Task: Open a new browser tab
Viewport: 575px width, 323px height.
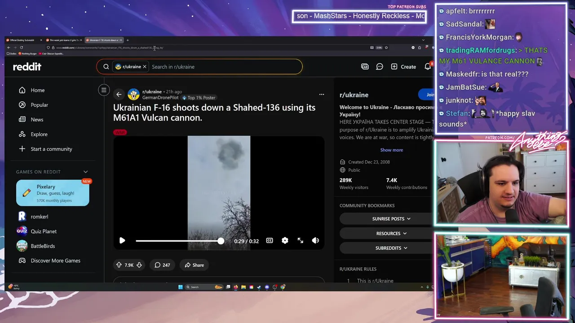Action: point(128,40)
